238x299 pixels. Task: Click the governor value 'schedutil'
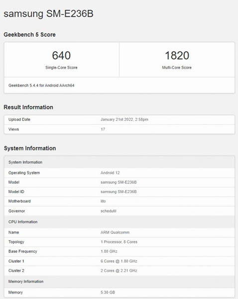[x=109, y=211]
